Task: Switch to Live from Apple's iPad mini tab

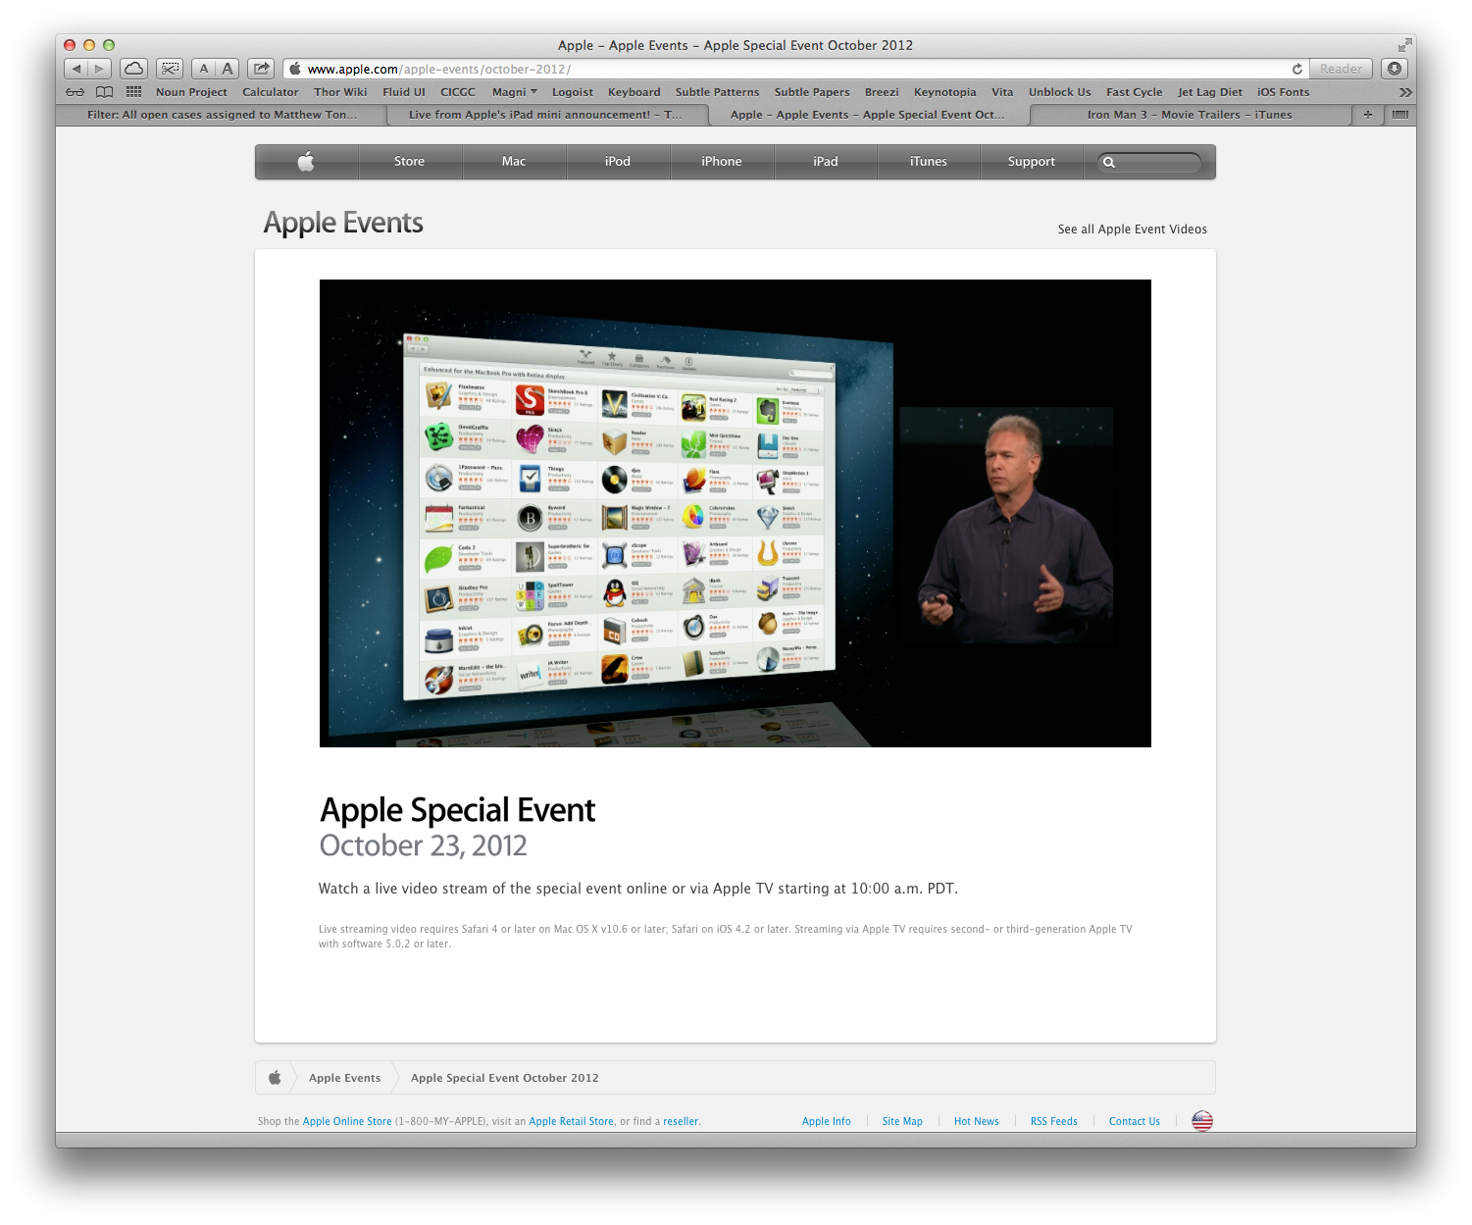Action: pos(545,115)
